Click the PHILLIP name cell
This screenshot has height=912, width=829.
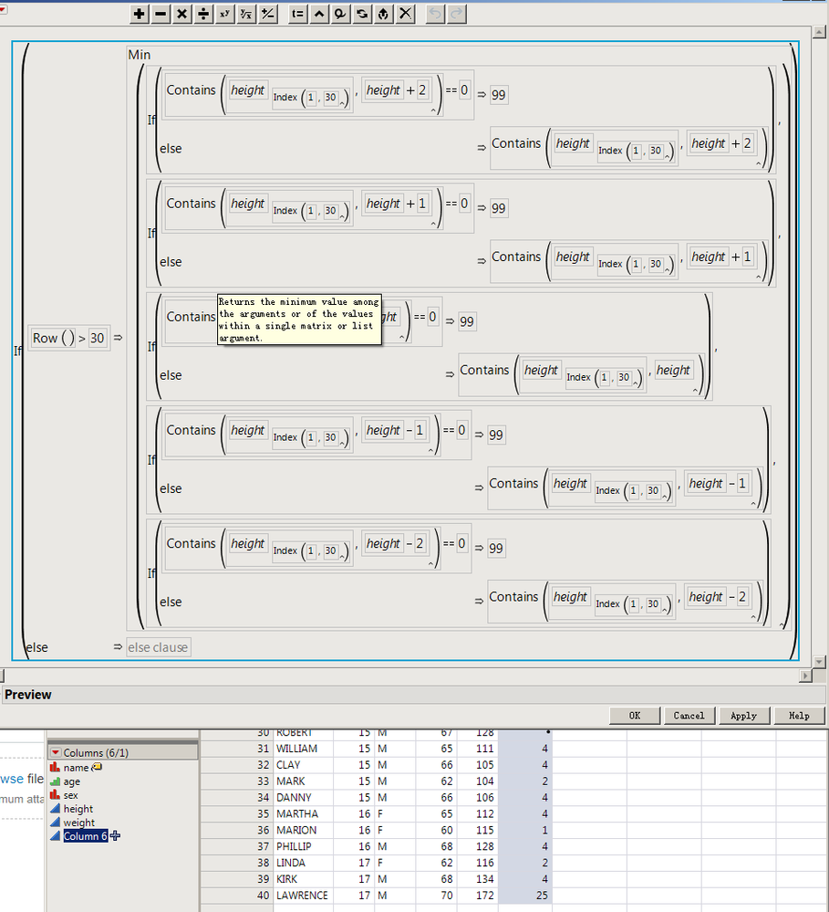click(x=294, y=846)
